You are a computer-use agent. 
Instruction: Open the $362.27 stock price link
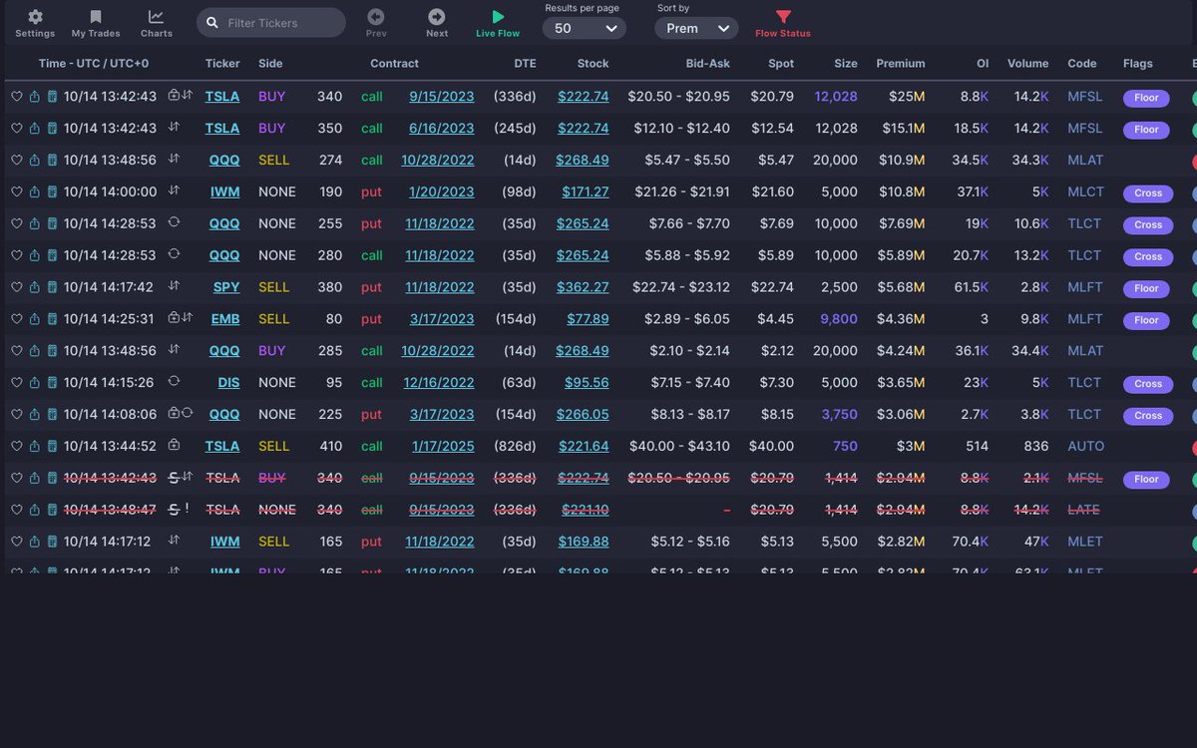point(583,287)
